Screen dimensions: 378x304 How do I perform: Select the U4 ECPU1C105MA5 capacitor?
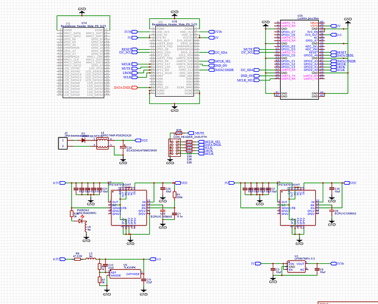(x=332, y=211)
